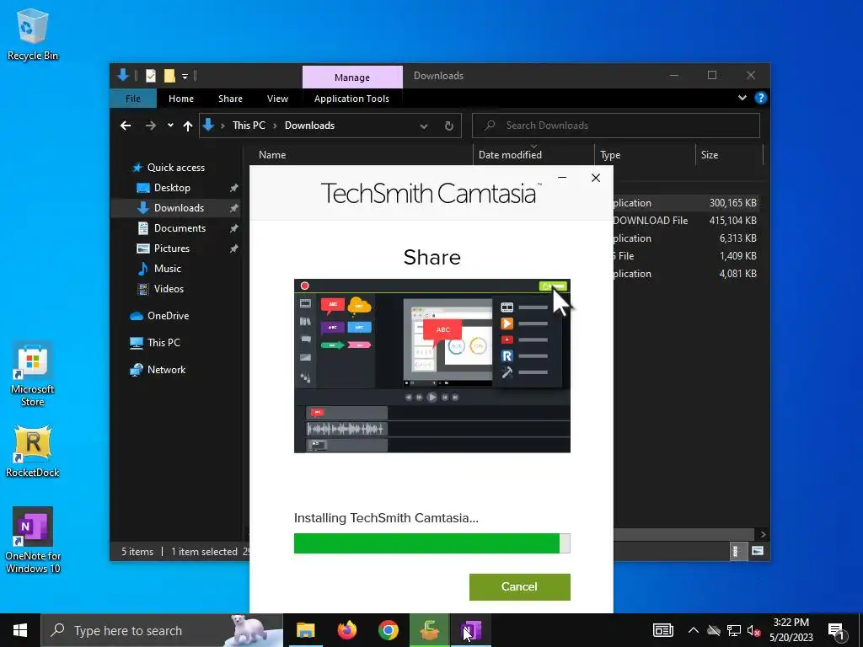Open the Recycle Bin desktop icon
863x647 pixels.
[33, 34]
